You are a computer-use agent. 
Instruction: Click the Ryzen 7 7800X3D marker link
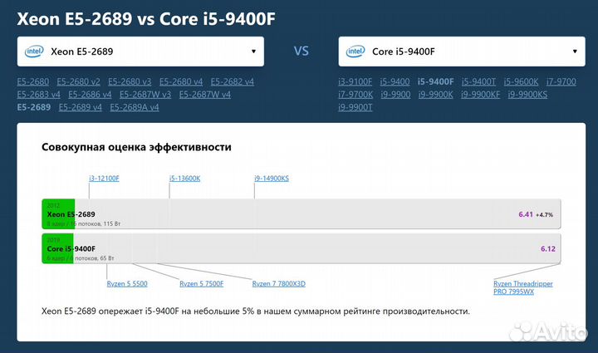pyautogui.click(x=279, y=283)
